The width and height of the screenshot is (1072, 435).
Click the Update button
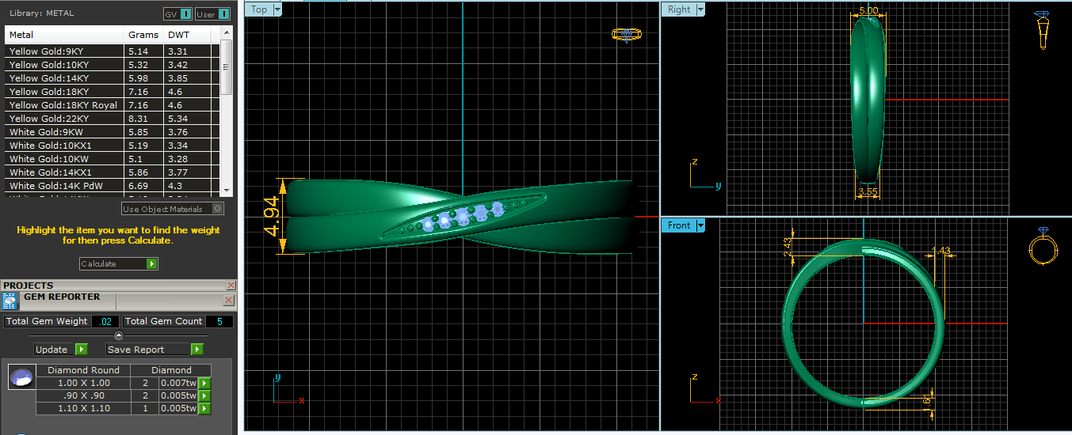tap(61, 349)
